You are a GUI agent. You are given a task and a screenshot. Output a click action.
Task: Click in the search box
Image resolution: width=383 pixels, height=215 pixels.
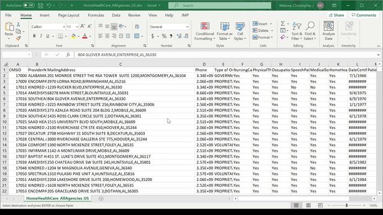(x=220, y=5)
